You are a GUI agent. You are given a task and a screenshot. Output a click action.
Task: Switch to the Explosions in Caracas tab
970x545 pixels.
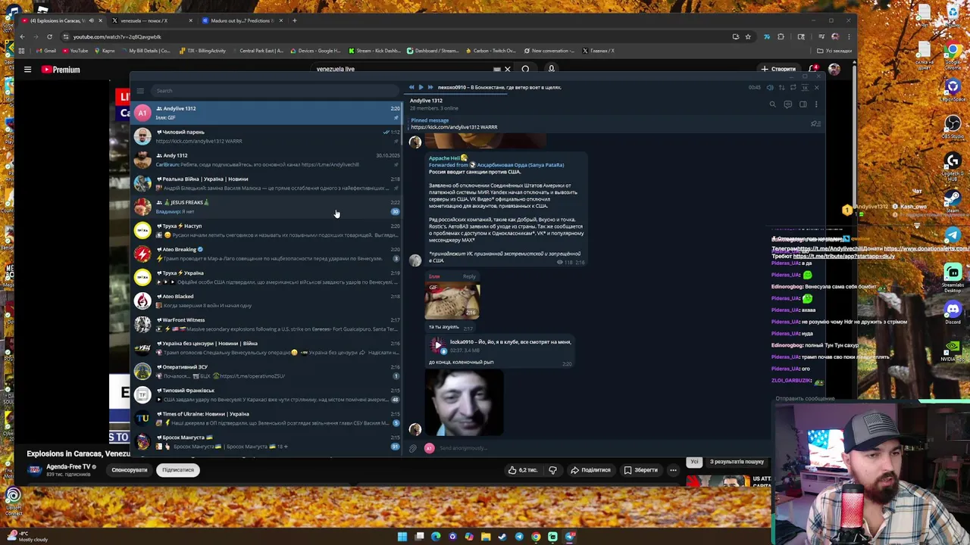[x=63, y=20]
